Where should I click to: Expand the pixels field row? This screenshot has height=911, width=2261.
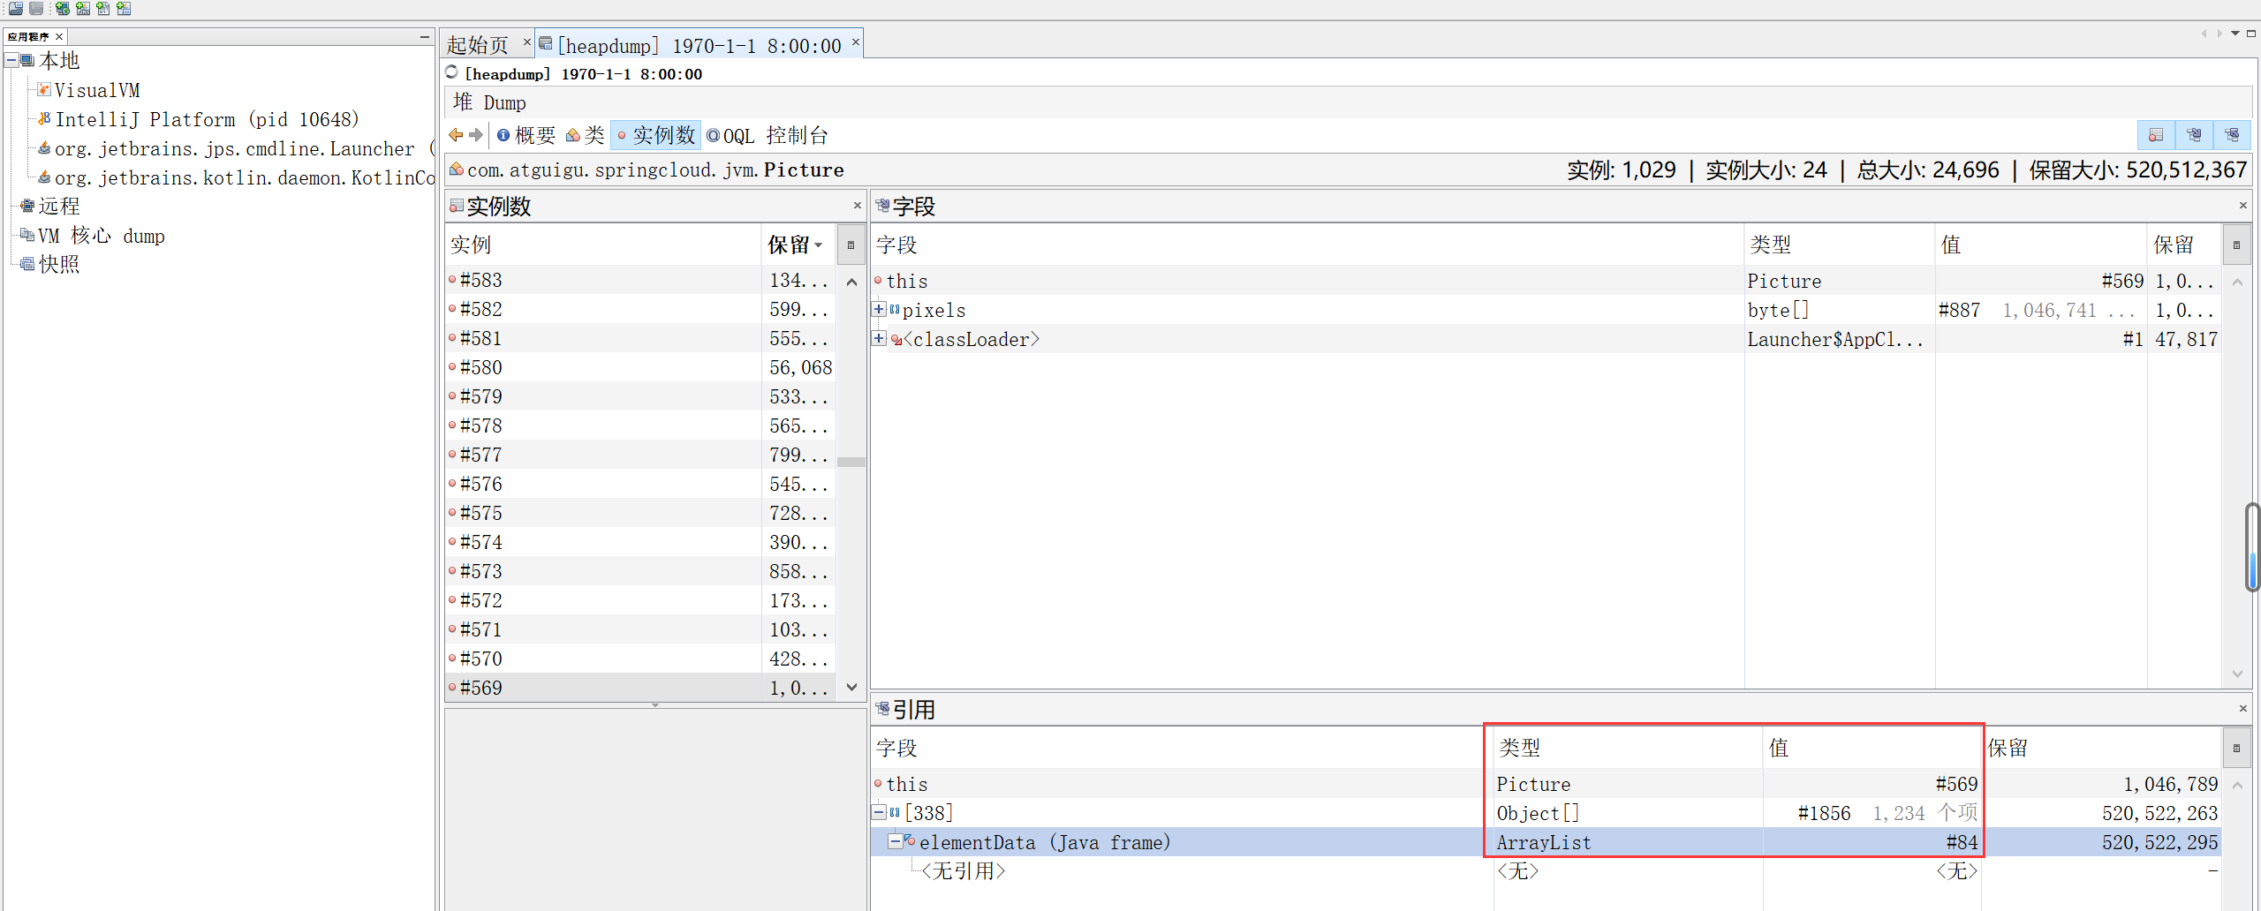(879, 309)
